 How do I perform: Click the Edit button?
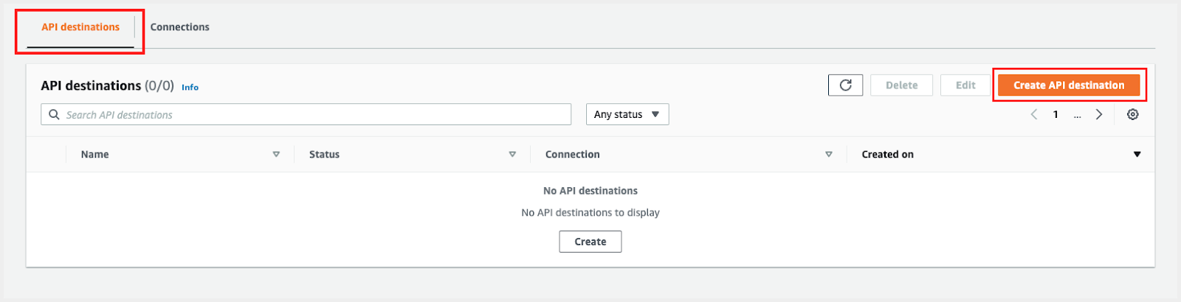coord(965,85)
